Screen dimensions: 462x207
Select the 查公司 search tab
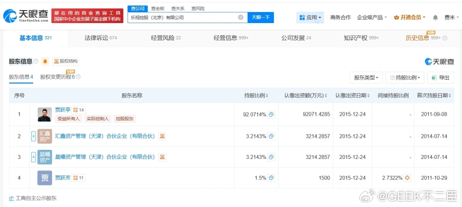[138, 9]
